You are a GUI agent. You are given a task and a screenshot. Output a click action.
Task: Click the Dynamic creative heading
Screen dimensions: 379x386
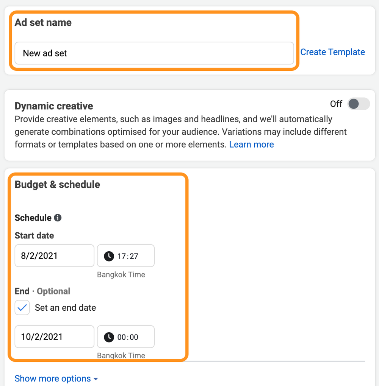pyautogui.click(x=53, y=106)
